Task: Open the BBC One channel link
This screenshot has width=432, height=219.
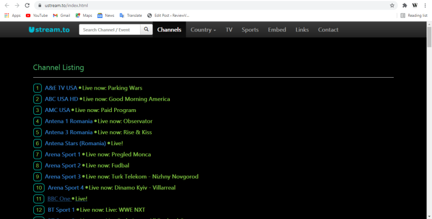Action: 59,199
